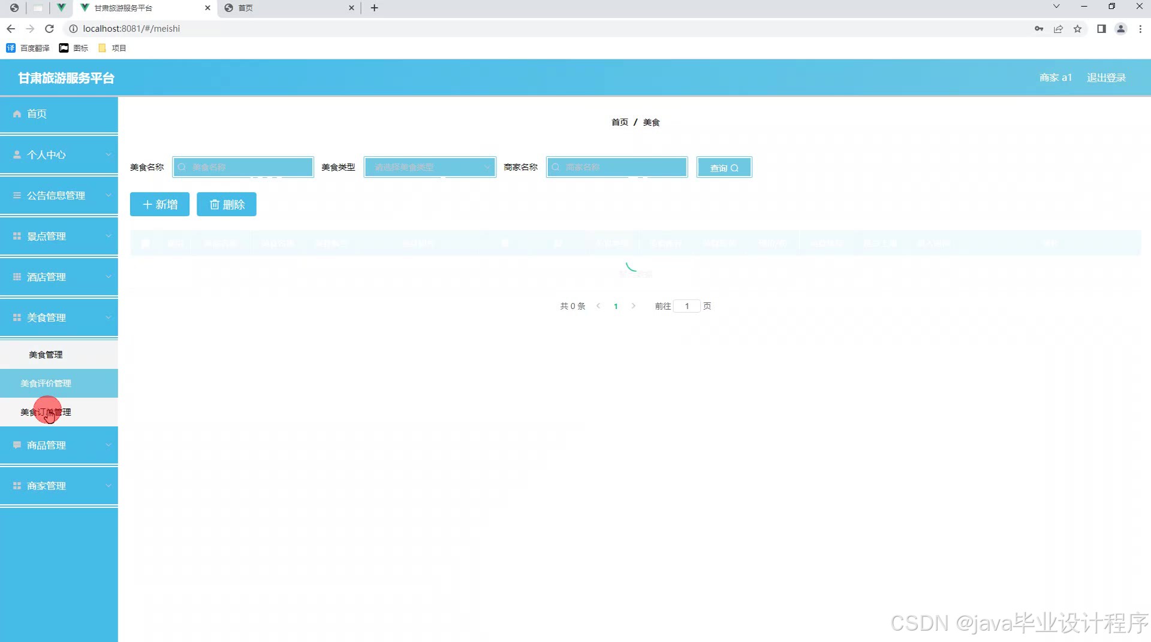Click the 新增 add button
The height and width of the screenshot is (642, 1151).
[159, 204]
